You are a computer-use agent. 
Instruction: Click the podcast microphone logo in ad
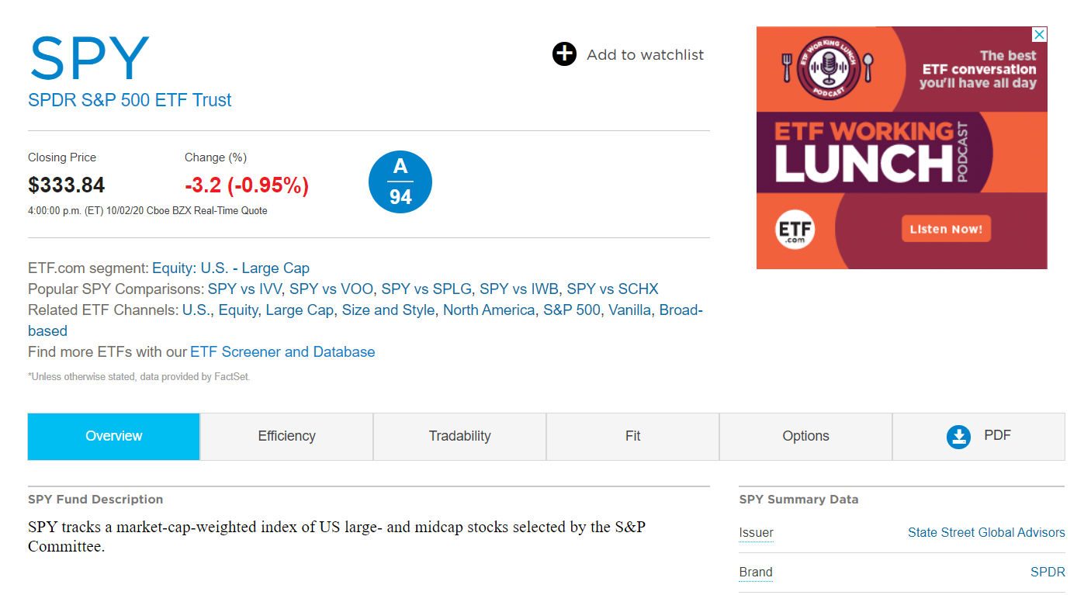830,67
